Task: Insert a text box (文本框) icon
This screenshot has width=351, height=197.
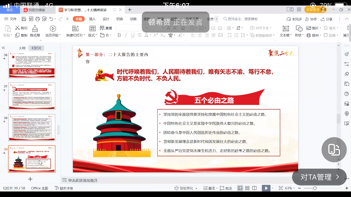Action: [285, 28]
